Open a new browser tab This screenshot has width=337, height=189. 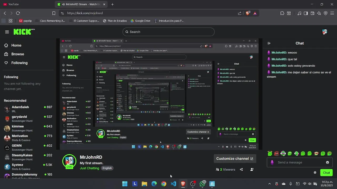click(x=112, y=4)
